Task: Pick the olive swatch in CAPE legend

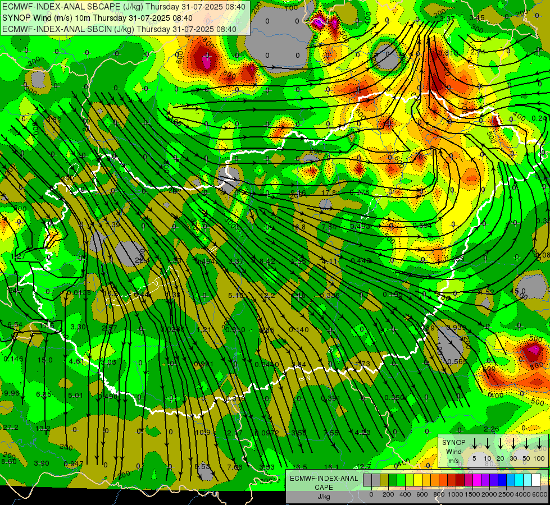Action: tap(384, 480)
